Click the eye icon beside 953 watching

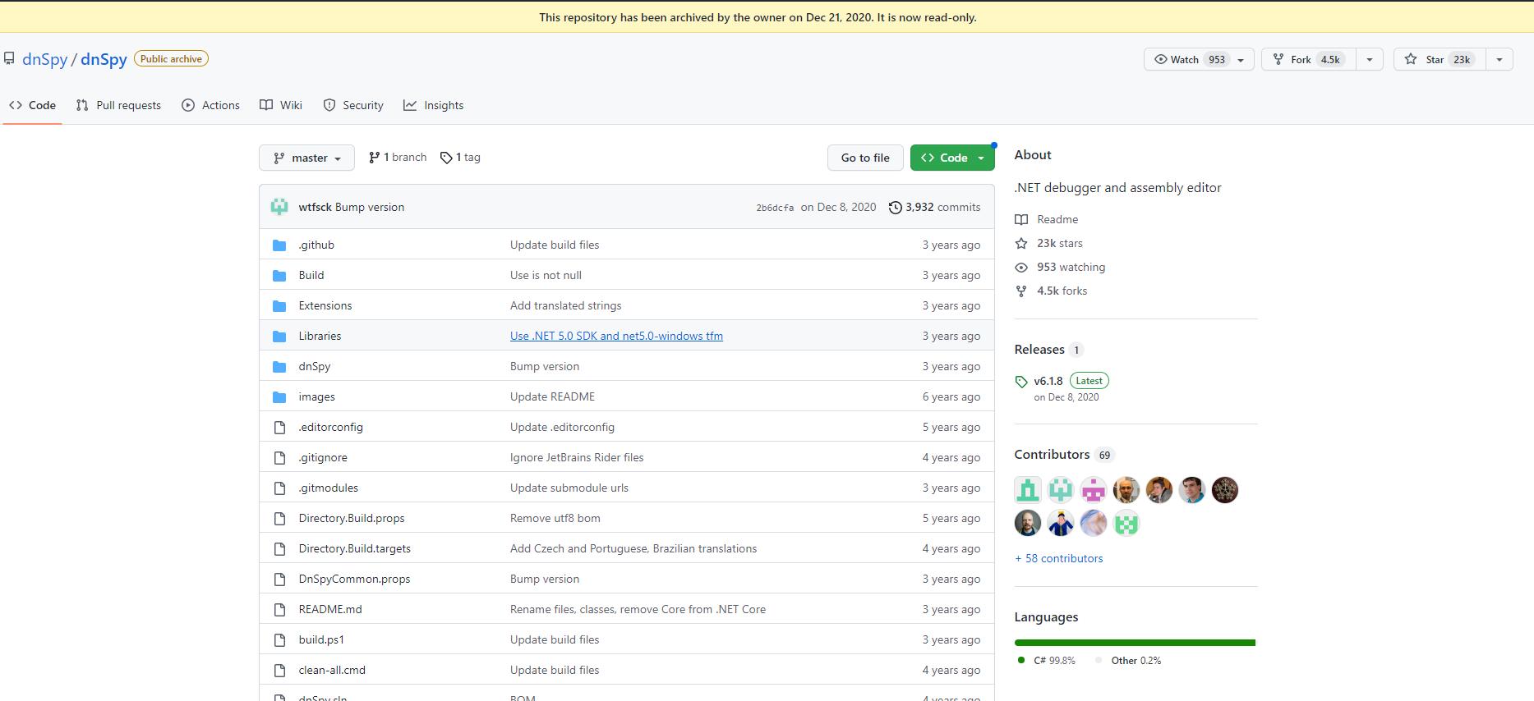tap(1021, 268)
